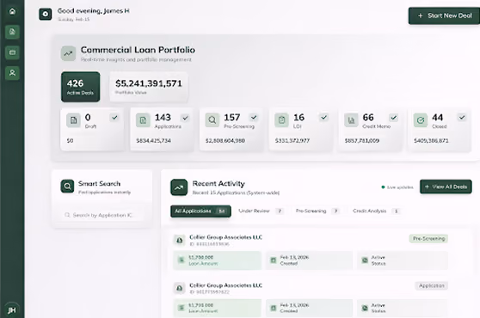The width and height of the screenshot is (480, 318).
Task: Click the Applications stage document icon
Action: click(143, 120)
